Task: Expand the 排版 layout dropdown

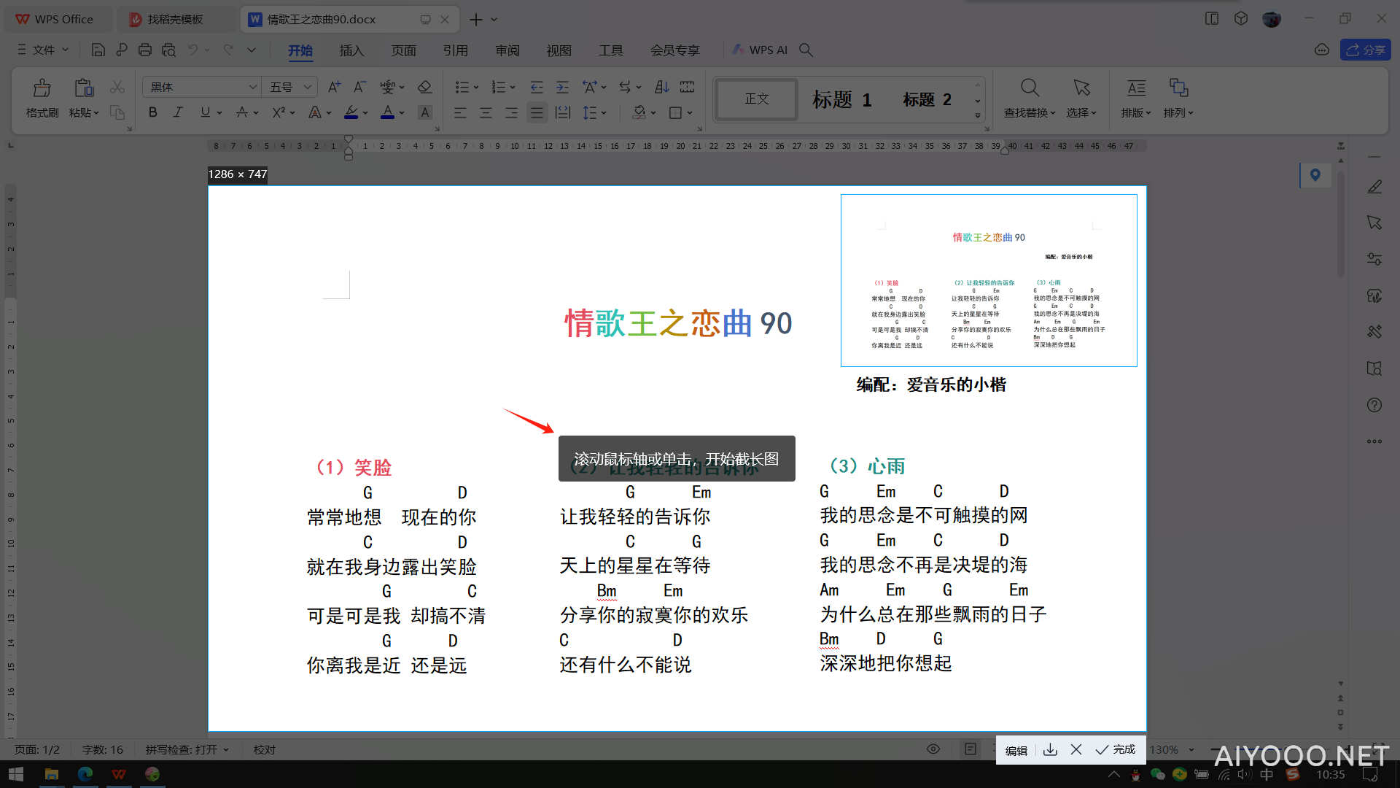Action: click(1136, 113)
